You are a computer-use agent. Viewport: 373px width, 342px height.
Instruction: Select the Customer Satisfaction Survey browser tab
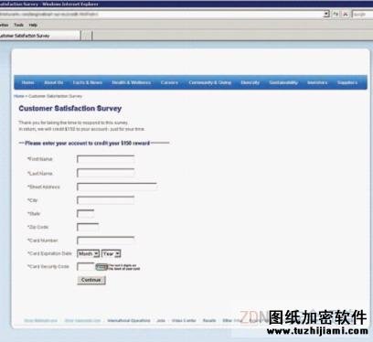tap(39, 36)
